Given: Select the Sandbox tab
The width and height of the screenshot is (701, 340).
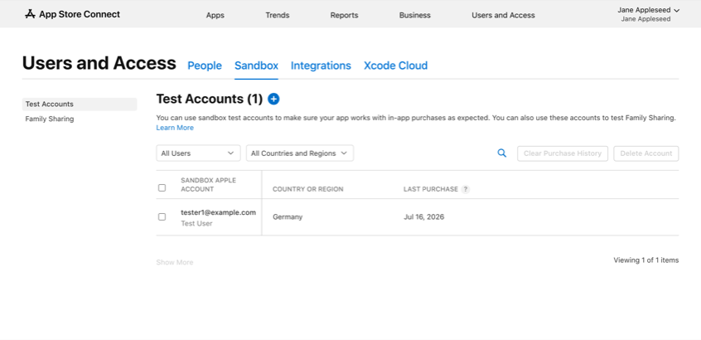Looking at the screenshot, I should point(257,66).
